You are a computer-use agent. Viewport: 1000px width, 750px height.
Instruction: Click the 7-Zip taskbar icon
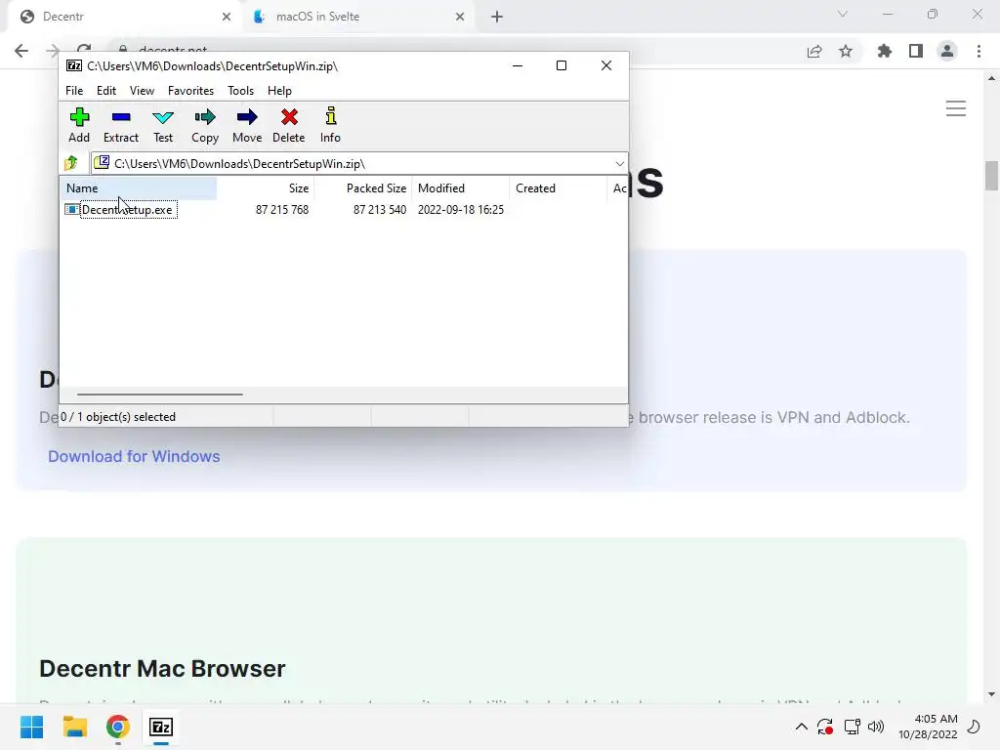click(x=161, y=727)
